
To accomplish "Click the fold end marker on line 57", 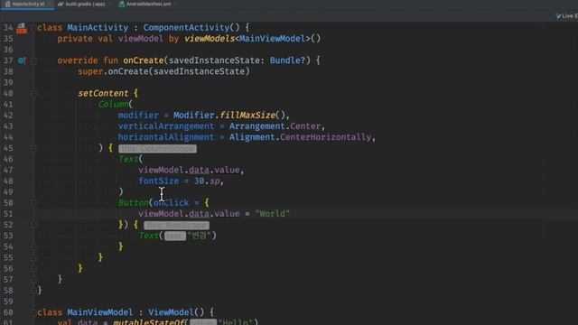I will 33,279.
